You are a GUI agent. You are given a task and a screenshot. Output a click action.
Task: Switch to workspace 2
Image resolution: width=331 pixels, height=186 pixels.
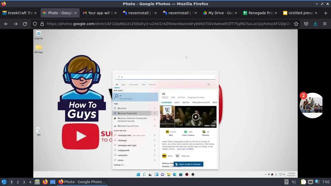pos(18,182)
